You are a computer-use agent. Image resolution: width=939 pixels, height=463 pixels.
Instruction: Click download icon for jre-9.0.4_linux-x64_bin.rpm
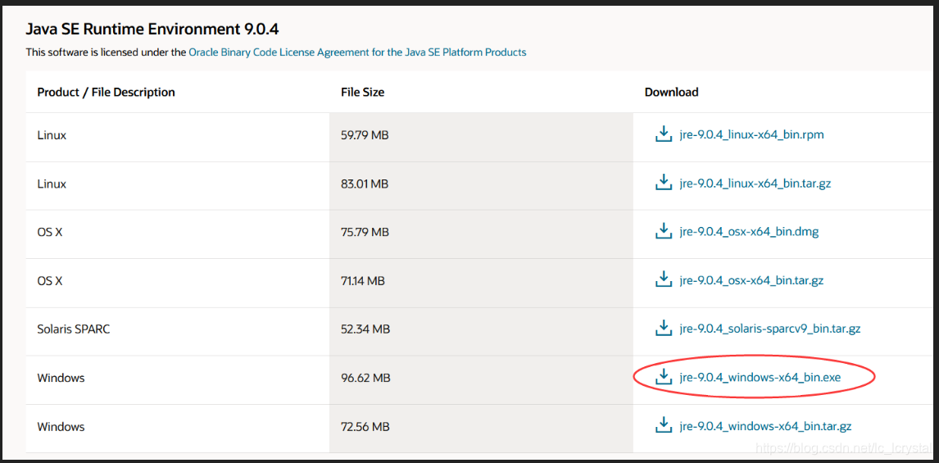pos(663,134)
